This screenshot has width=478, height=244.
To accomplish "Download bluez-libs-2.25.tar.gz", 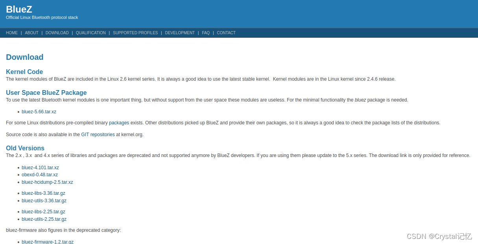I will 43,212.
